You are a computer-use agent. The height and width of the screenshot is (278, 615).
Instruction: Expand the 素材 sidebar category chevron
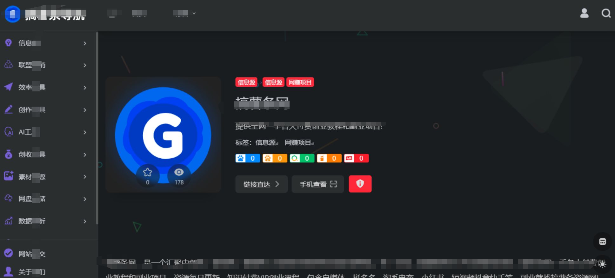85,176
